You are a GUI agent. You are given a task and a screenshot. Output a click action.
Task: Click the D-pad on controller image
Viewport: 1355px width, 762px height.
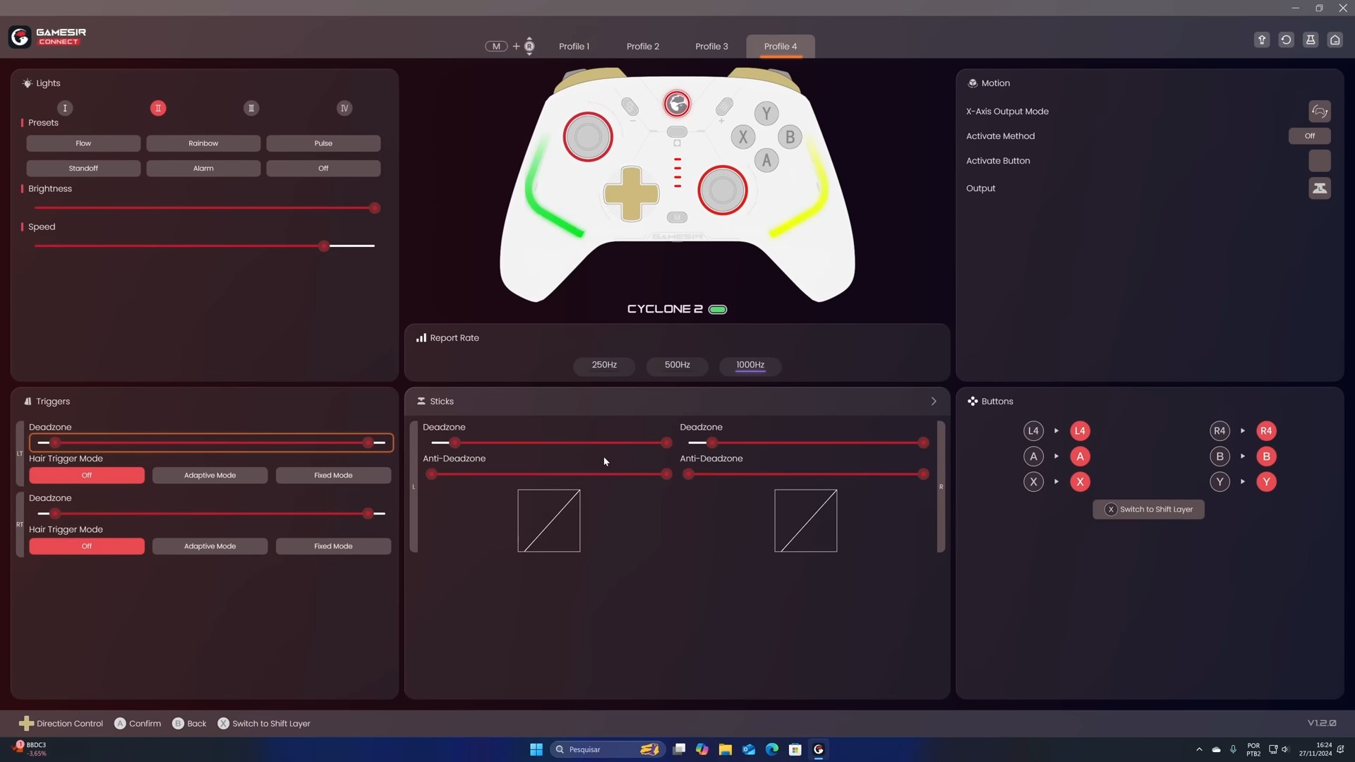pyautogui.click(x=631, y=193)
